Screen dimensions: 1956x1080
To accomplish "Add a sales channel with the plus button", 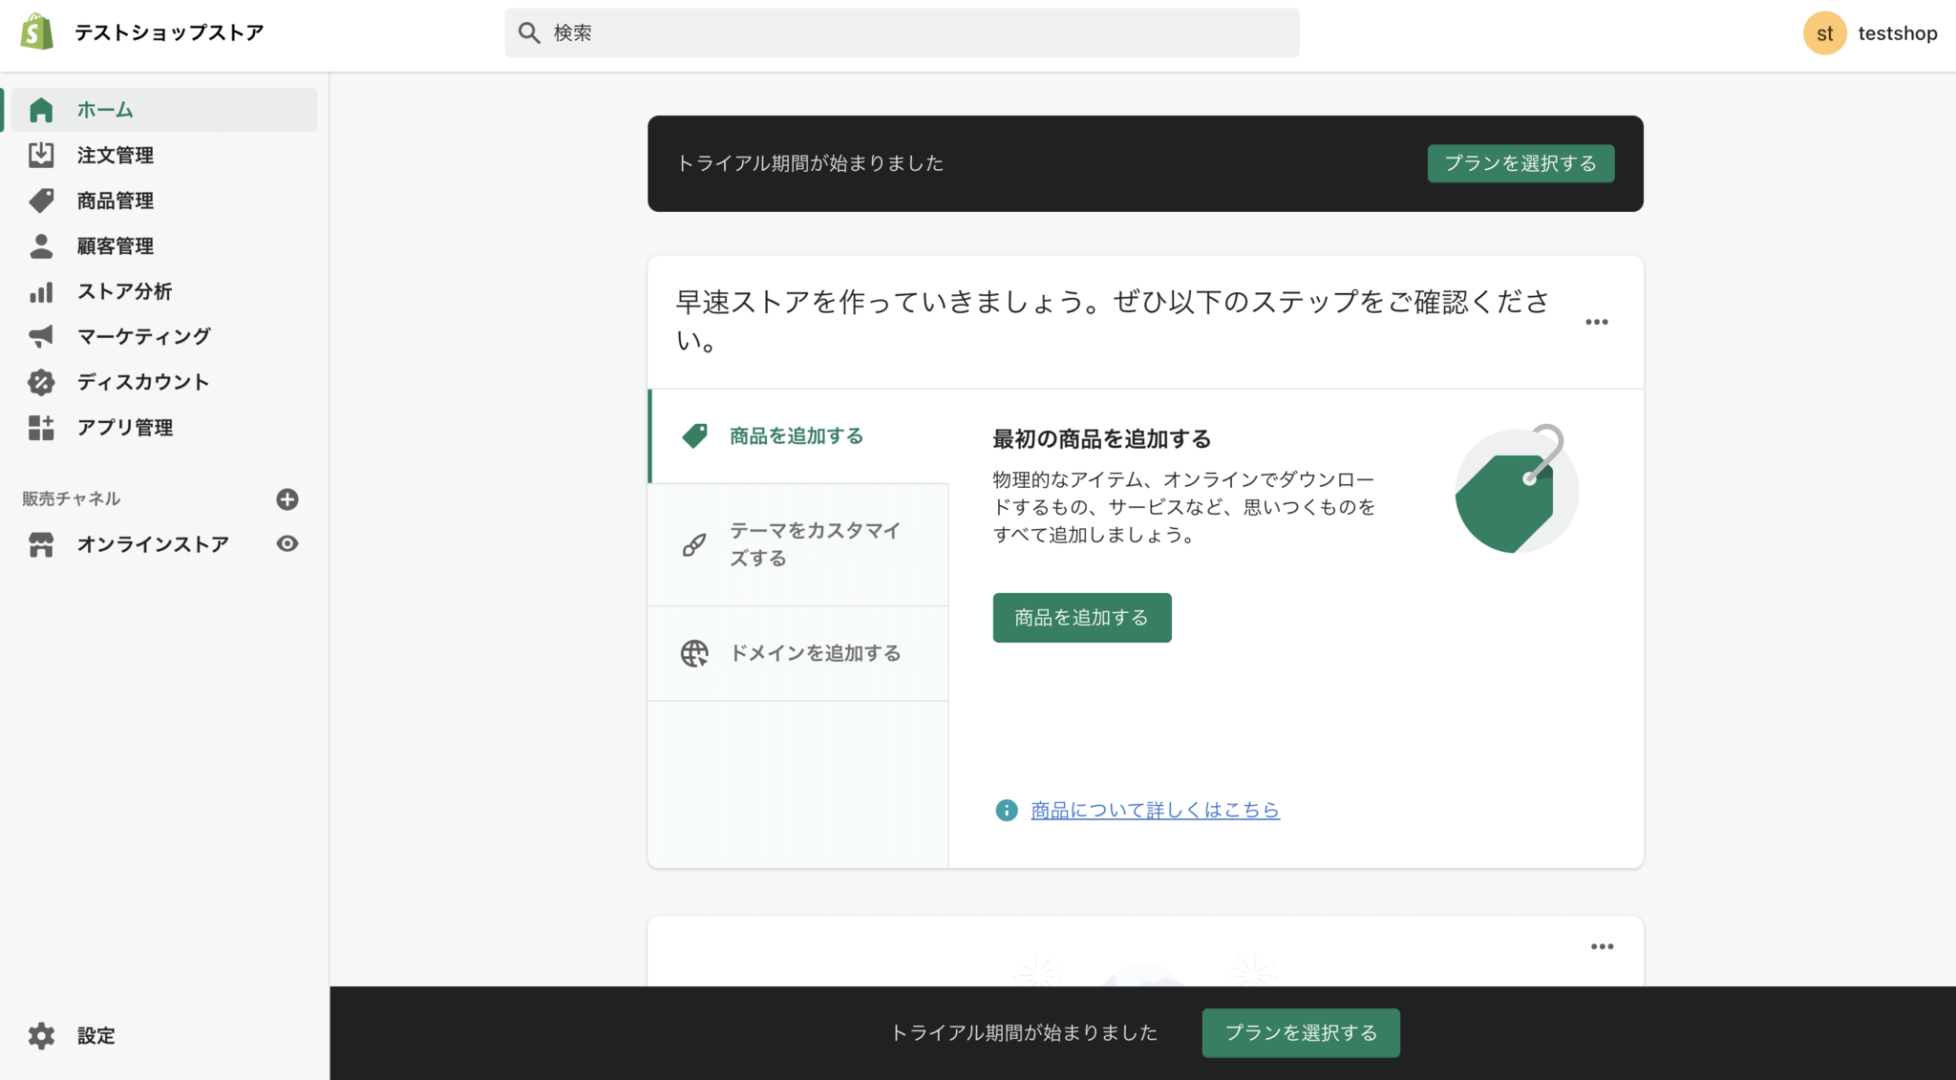I will click(x=287, y=498).
